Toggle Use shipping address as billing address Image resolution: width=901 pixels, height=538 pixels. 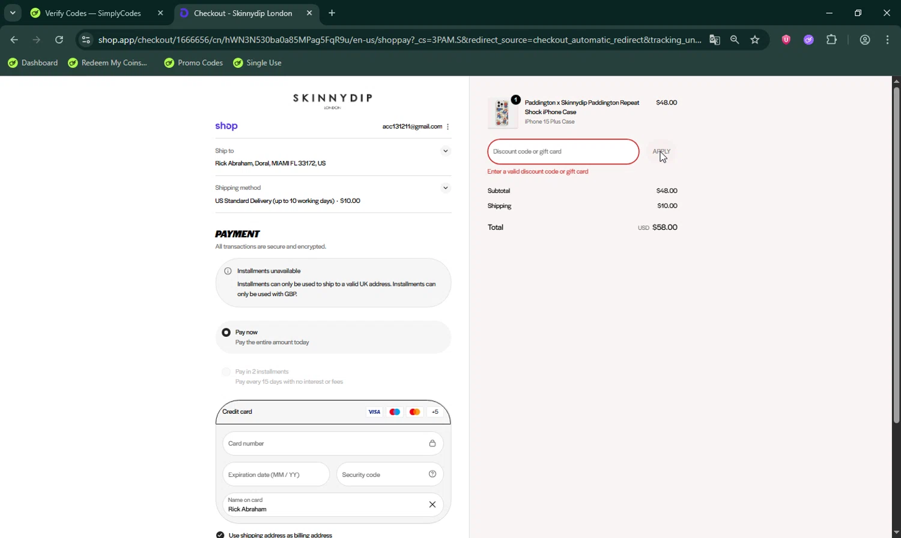tap(220, 534)
